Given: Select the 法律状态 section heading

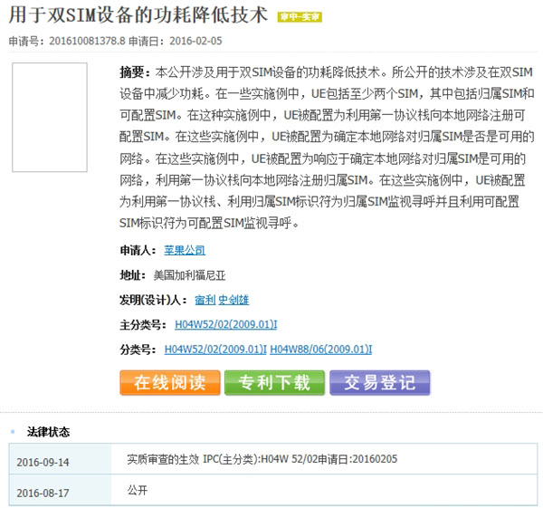Looking at the screenshot, I should click(48, 432).
